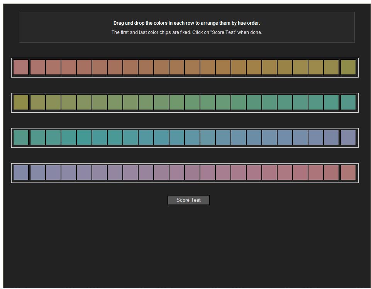The height and width of the screenshot is (289, 371).
Task: Select the fixed olive chip ending the first row
Action: (348, 67)
